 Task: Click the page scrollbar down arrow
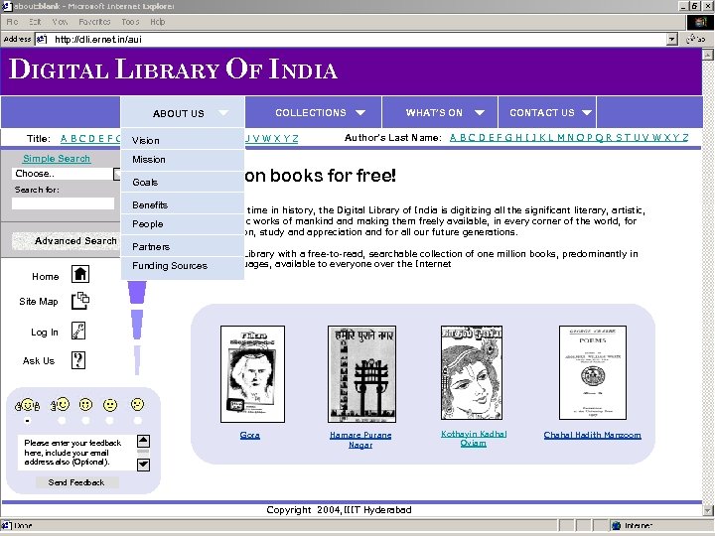708,509
